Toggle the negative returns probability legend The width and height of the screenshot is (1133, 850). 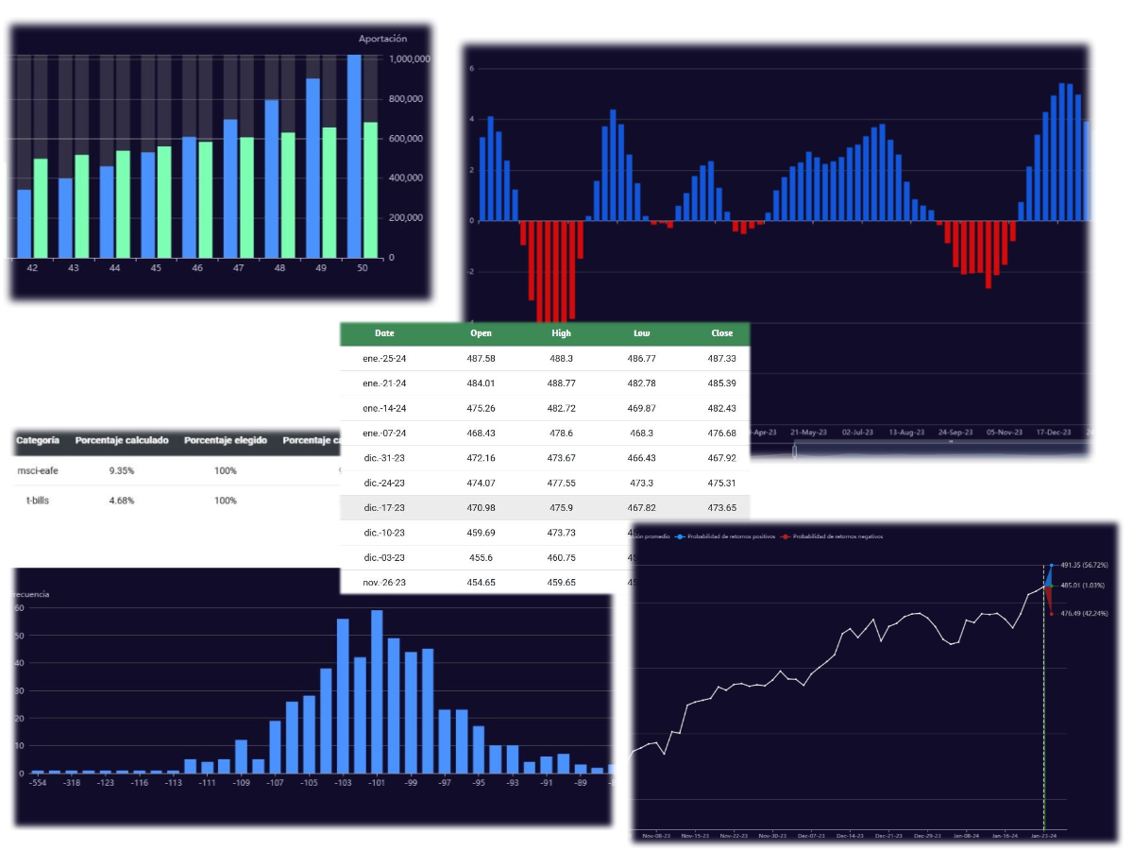tap(833, 536)
